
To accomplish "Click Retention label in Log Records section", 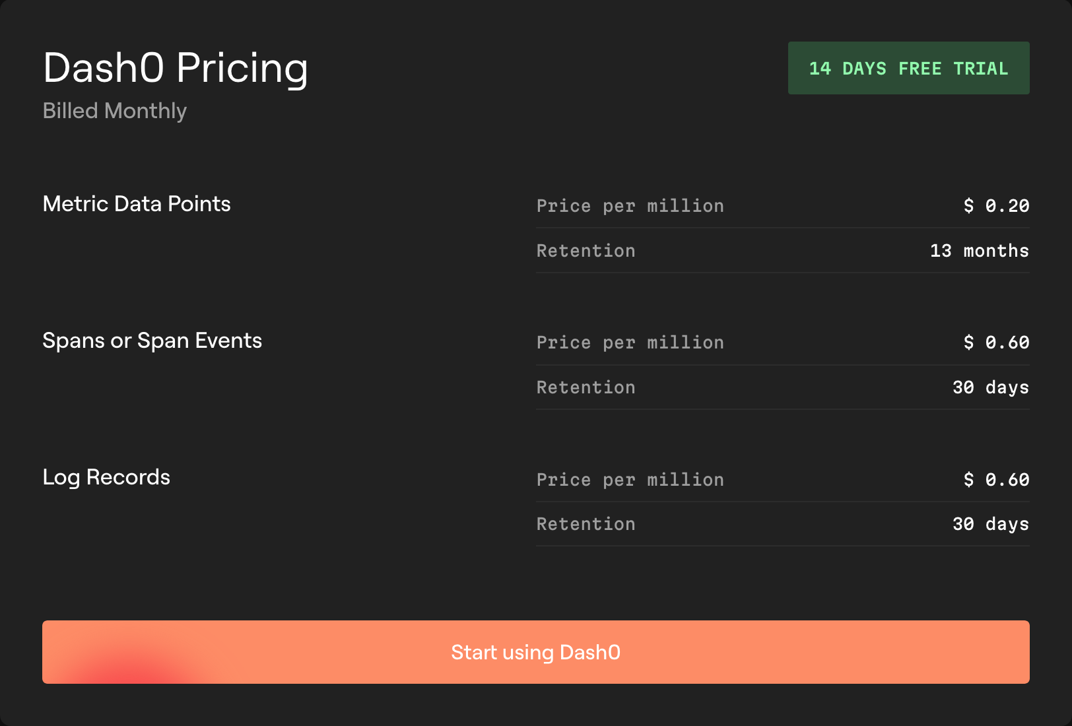I will 586,524.
